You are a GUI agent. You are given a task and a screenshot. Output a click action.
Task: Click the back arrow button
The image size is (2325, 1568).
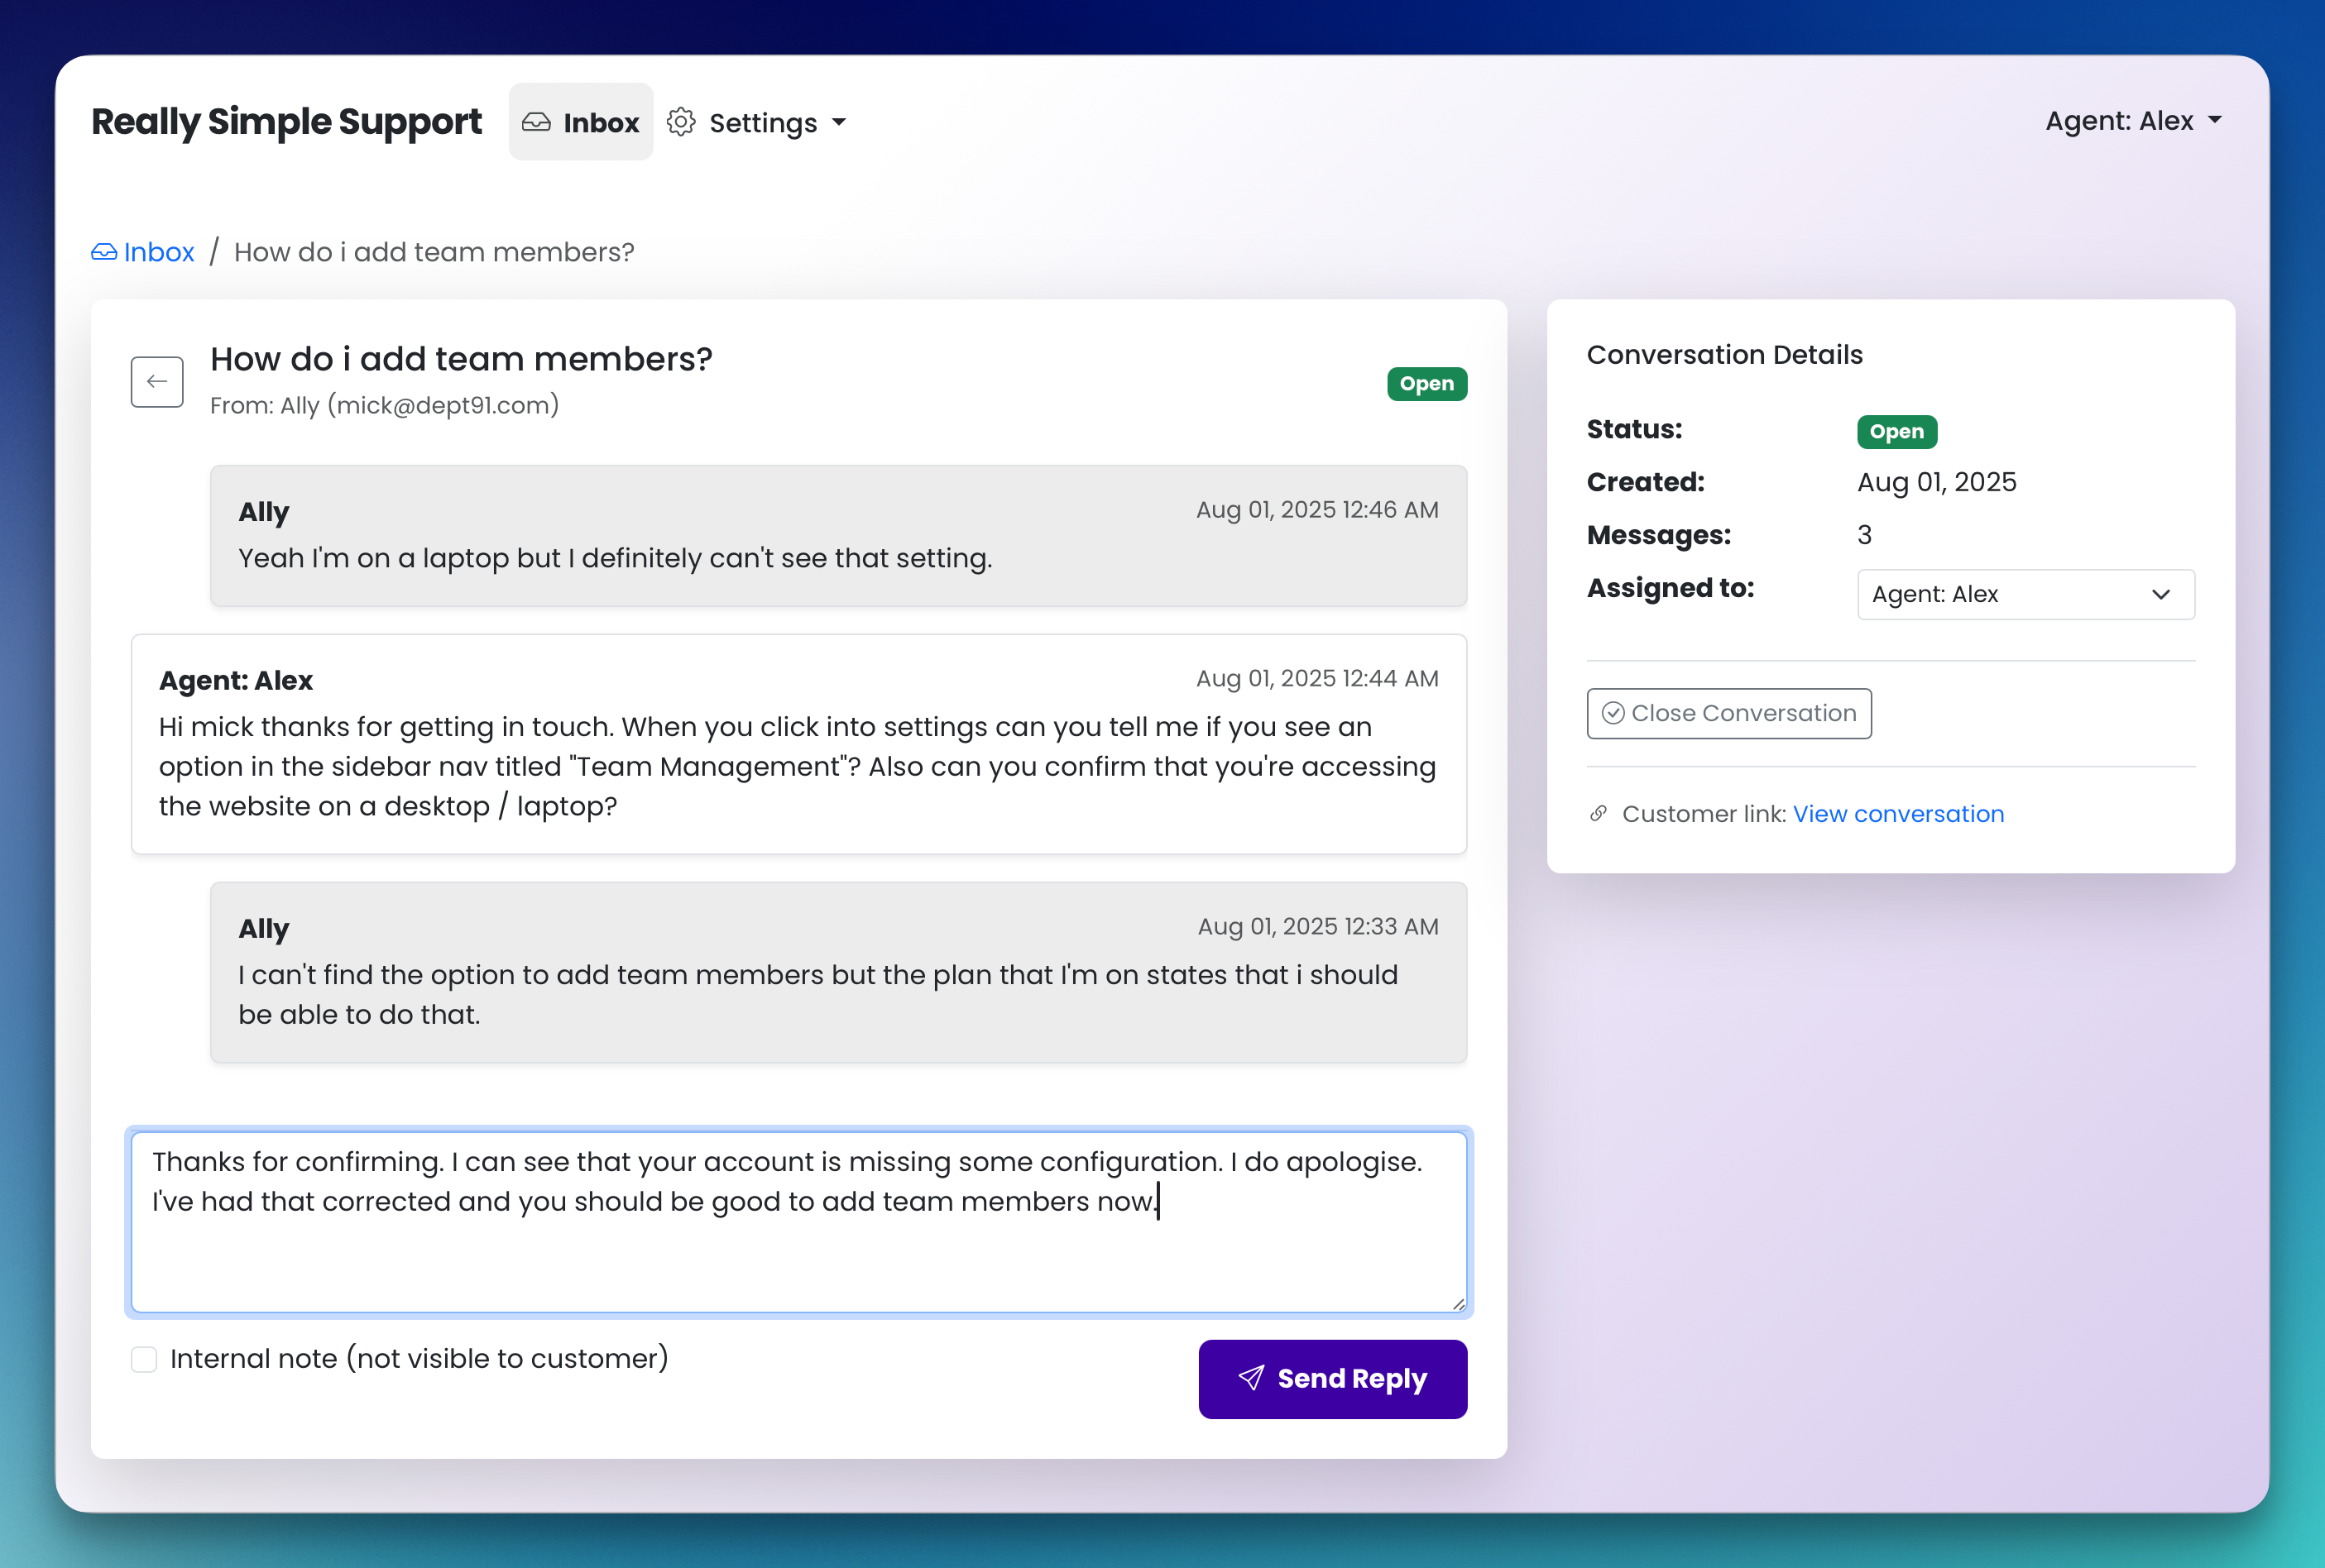[157, 381]
